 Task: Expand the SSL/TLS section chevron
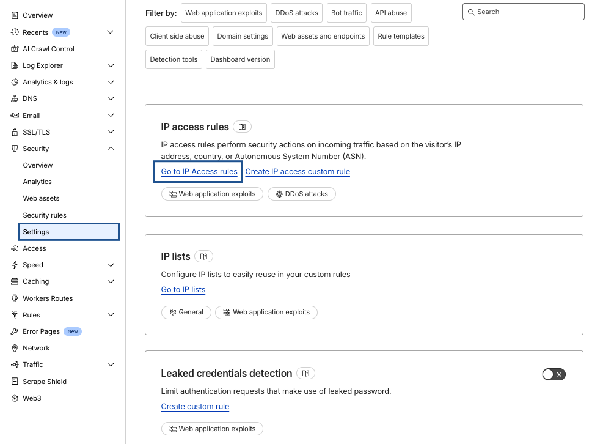111,132
